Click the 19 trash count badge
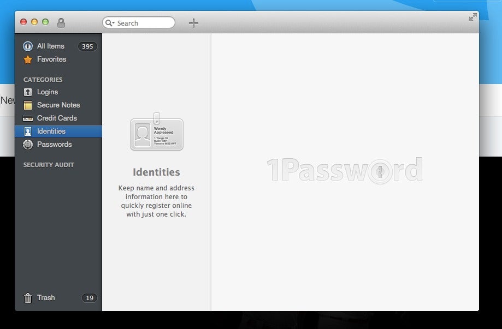This screenshot has height=329, width=502. click(90, 298)
